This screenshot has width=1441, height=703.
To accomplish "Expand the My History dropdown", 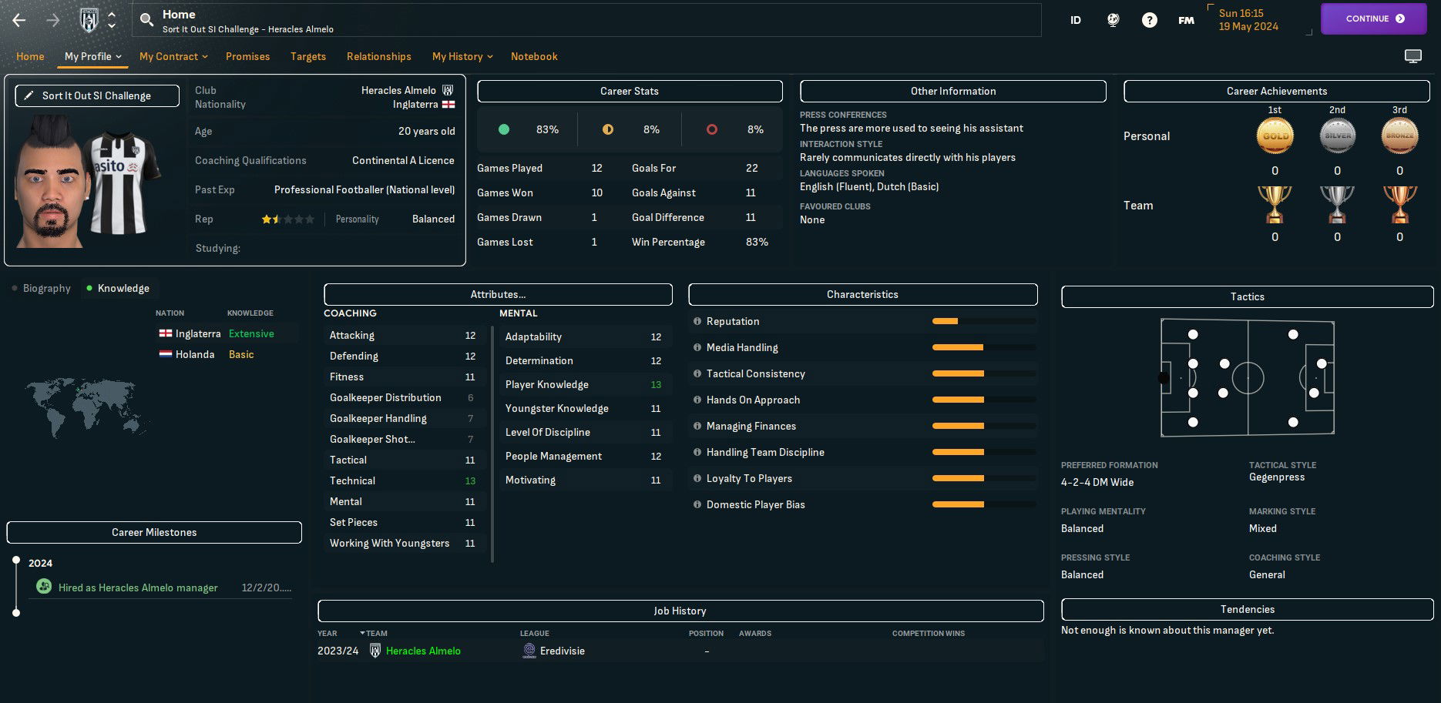I will pos(462,56).
